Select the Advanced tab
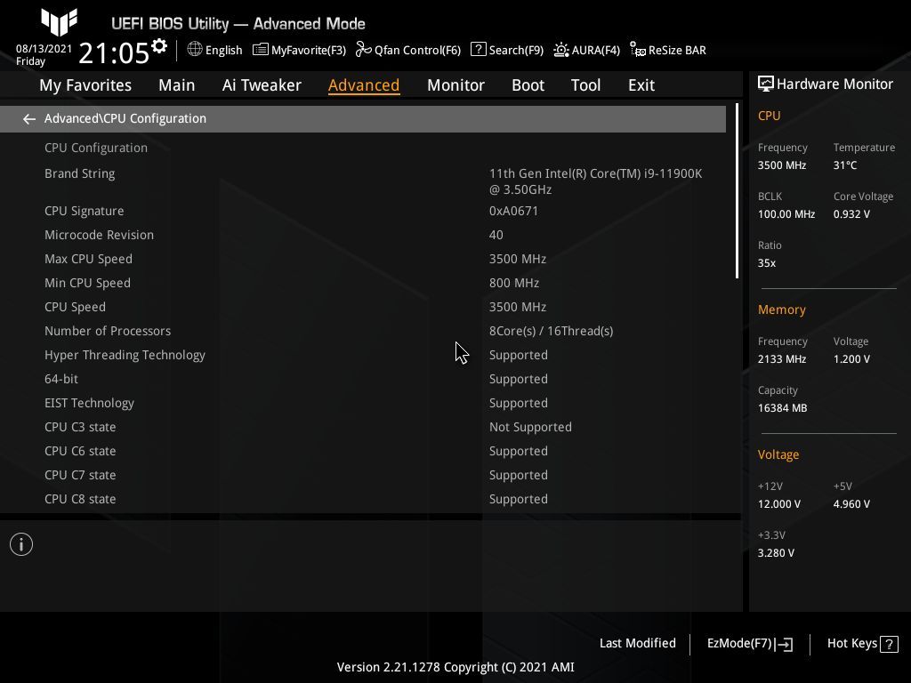Viewport: 911px width, 683px height. 364,85
